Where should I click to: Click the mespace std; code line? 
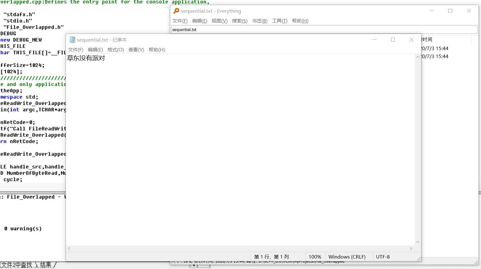coord(19,97)
